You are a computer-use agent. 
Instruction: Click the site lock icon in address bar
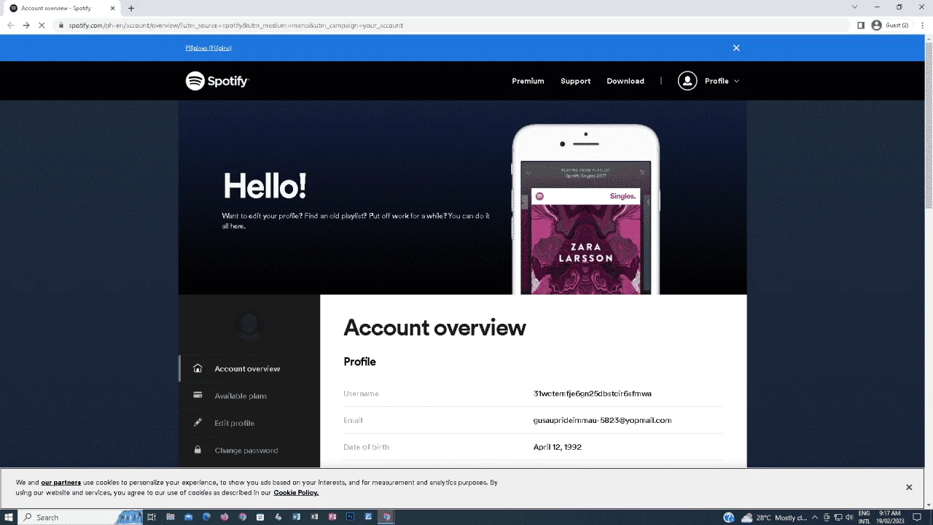pyautogui.click(x=63, y=26)
